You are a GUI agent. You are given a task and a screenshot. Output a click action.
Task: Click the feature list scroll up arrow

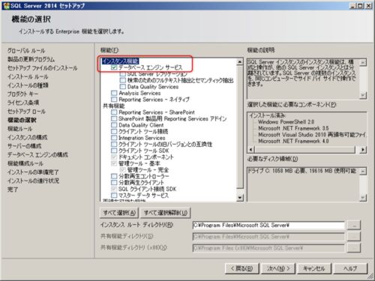tap(240, 61)
